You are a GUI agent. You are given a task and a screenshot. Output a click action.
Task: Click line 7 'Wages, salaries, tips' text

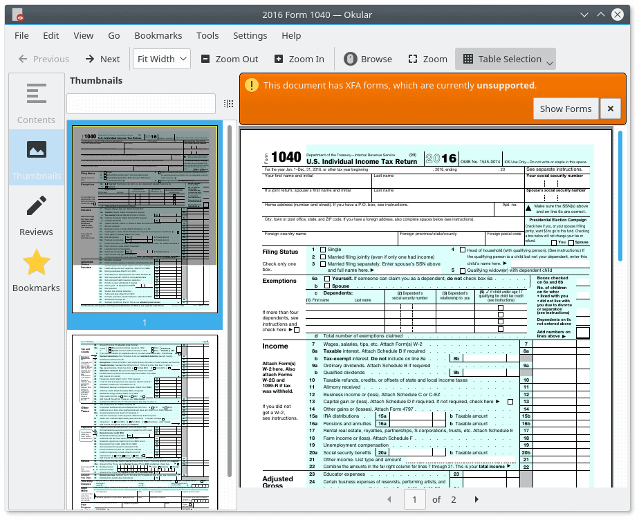click(x=373, y=344)
